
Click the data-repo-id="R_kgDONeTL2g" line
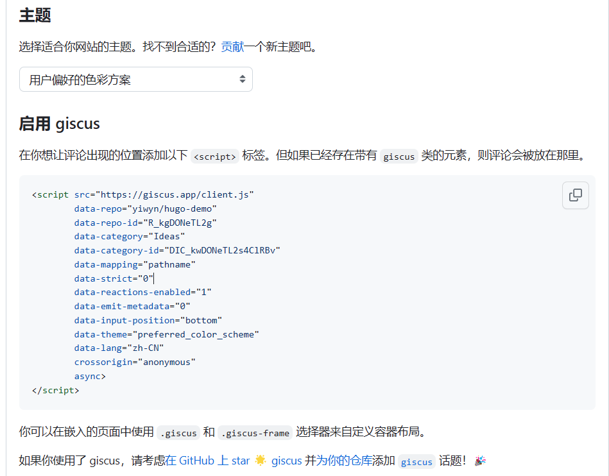click(x=145, y=223)
